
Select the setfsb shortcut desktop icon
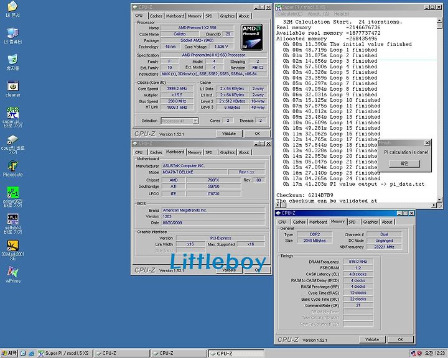coord(13,224)
